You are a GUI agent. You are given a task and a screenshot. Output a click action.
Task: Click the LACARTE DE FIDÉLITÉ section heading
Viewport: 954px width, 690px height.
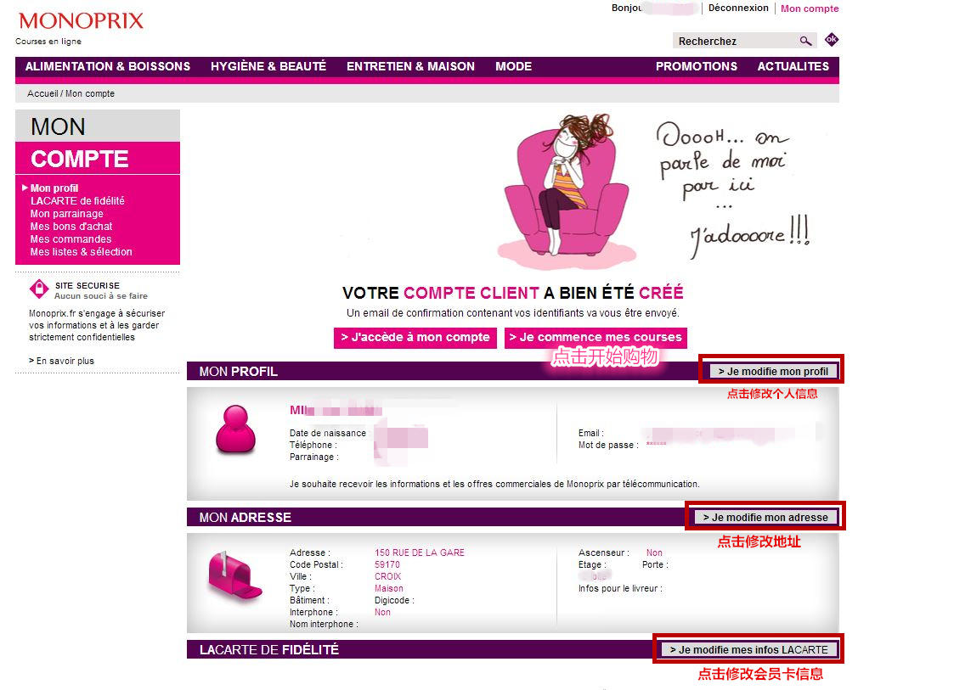coord(269,650)
